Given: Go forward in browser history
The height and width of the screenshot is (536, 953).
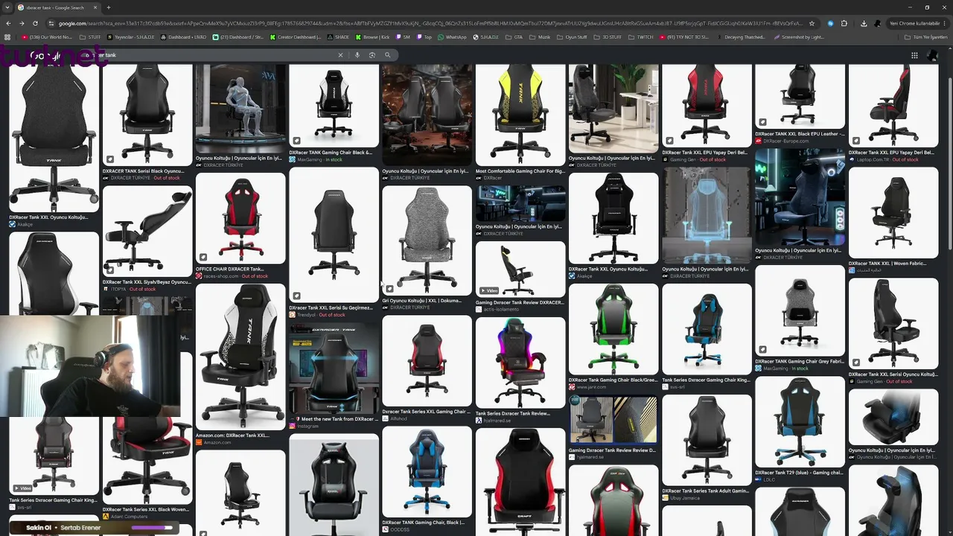Looking at the screenshot, I should pos(22,23).
